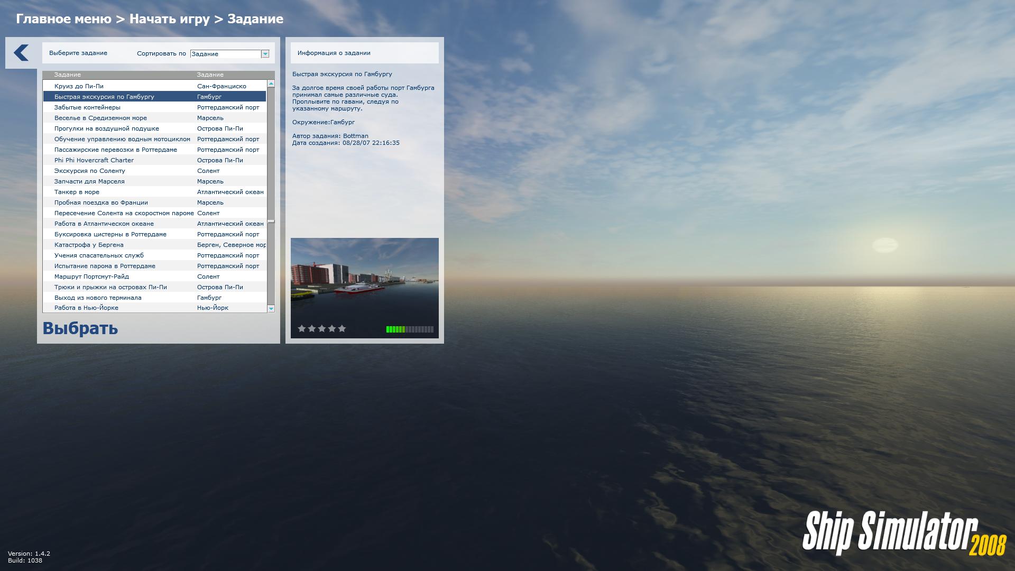1015x571 pixels.
Task: Click the sort-by combo box showing Задание
Action: coord(229,54)
